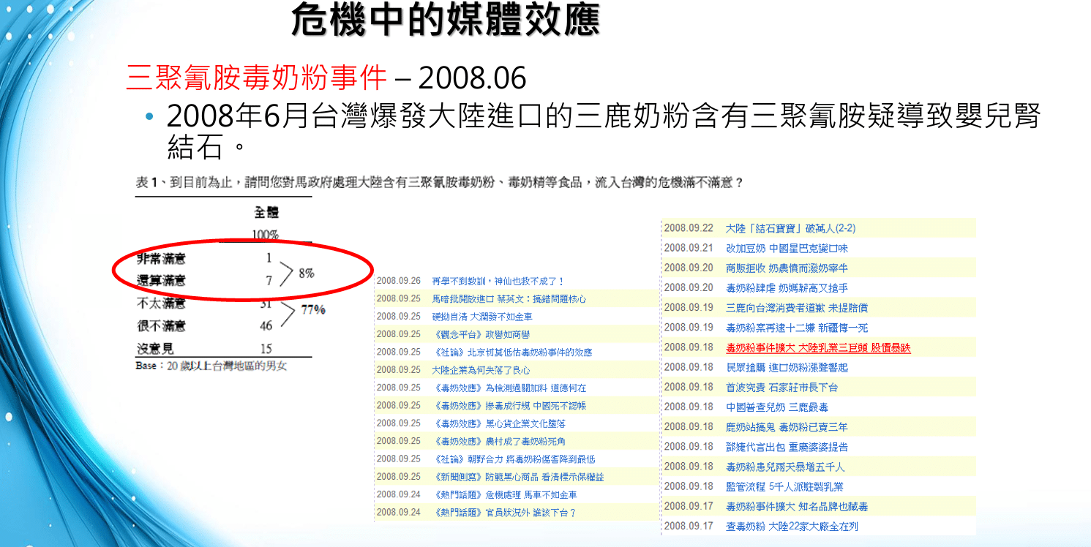Open 再學不到教訓，神仙也救不成了！ article

pos(498,282)
